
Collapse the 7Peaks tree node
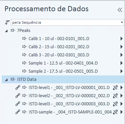[6, 31]
